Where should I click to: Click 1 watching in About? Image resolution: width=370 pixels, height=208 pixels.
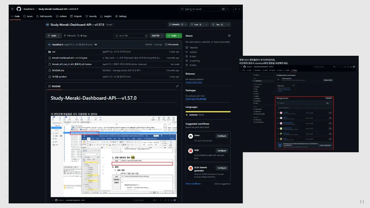pyautogui.click(x=193, y=61)
